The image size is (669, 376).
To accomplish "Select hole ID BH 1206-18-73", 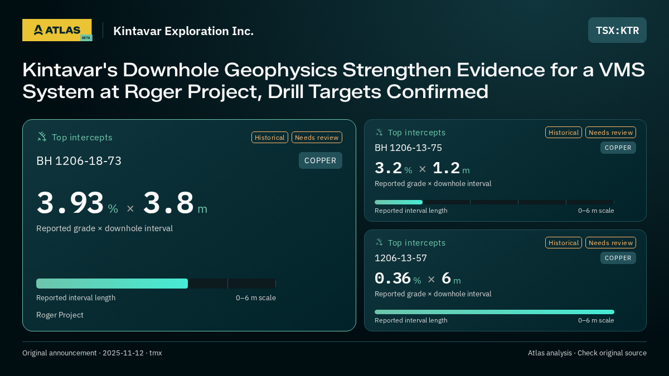I will coord(79,161).
